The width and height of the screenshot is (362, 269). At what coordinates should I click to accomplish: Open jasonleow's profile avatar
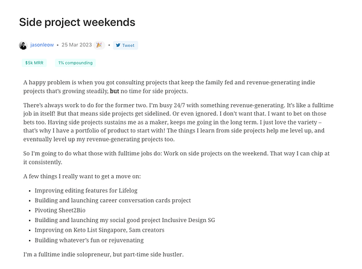click(23, 45)
